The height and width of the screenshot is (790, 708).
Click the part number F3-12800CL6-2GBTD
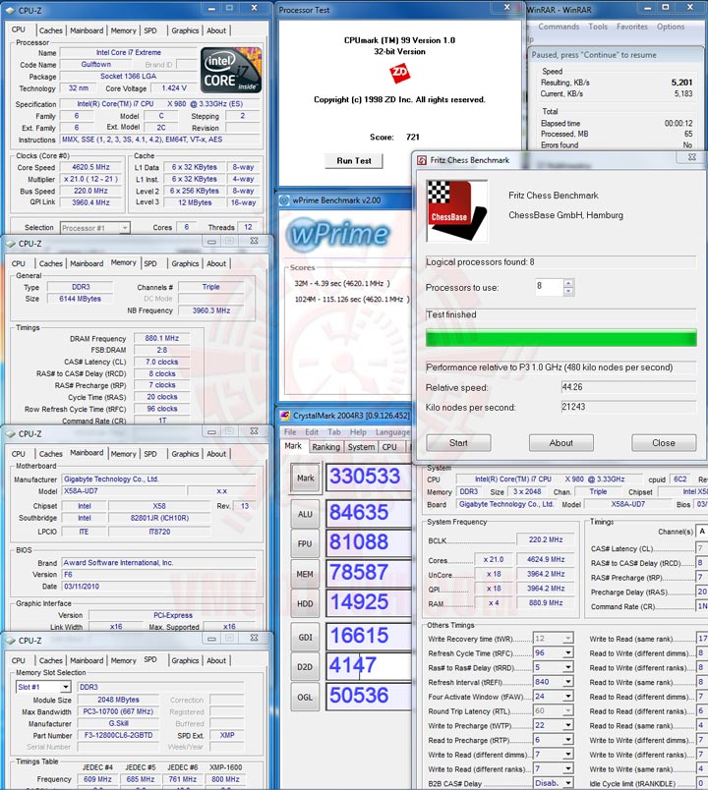119,735
